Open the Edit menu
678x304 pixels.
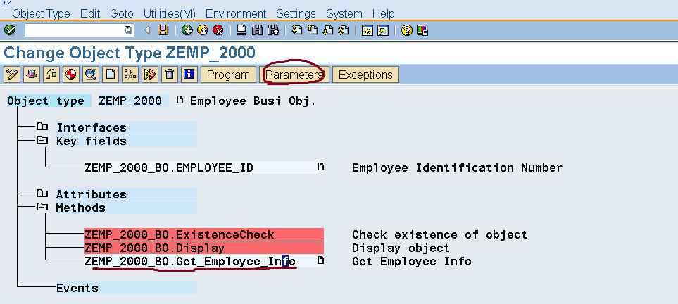tap(90, 14)
